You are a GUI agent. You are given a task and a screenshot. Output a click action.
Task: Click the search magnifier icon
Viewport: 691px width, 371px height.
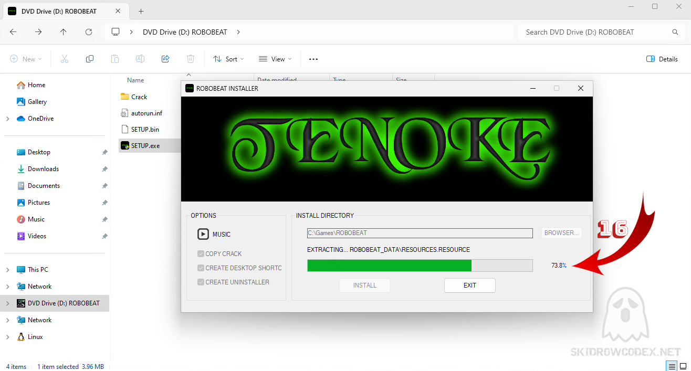[675, 32]
